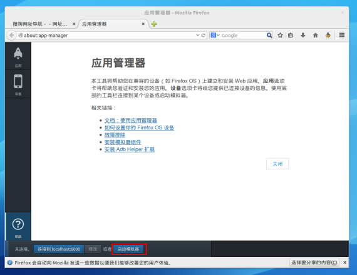Click the 修改 button
Viewport: 357px width, 275px height.
click(x=93, y=249)
